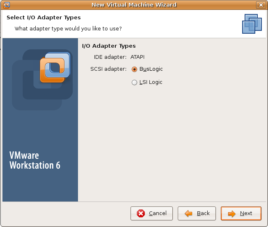Click the 'Select I/O Adapter Types' title
Screen dimensions: 268x227
(44, 18)
